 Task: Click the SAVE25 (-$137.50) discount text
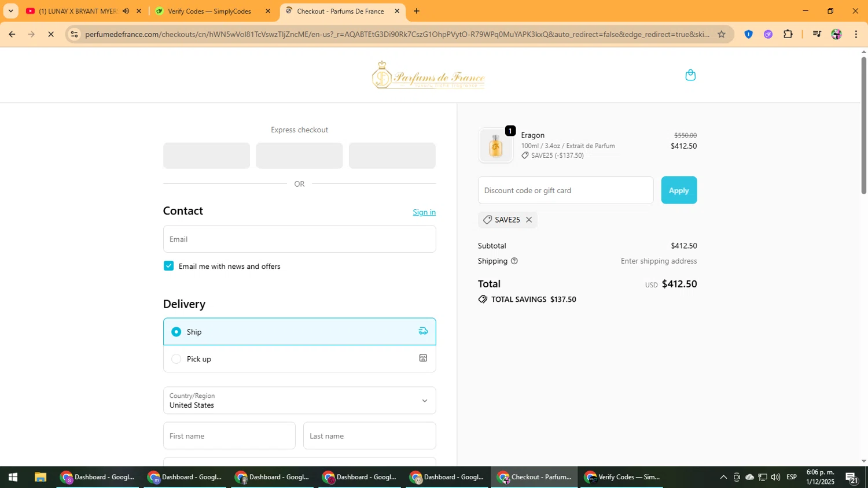pyautogui.click(x=557, y=156)
